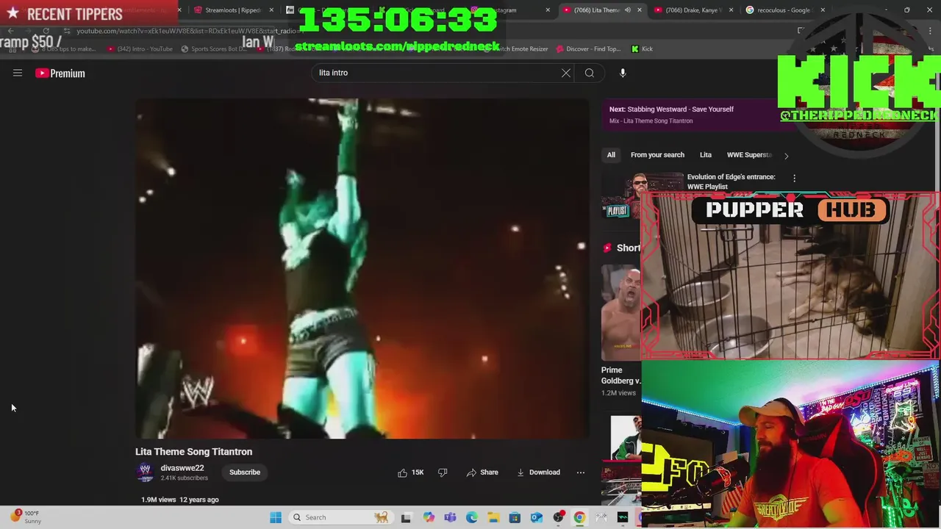941x529 pixels.
Task: Click the Windows taskbar Search box
Action: 341,517
